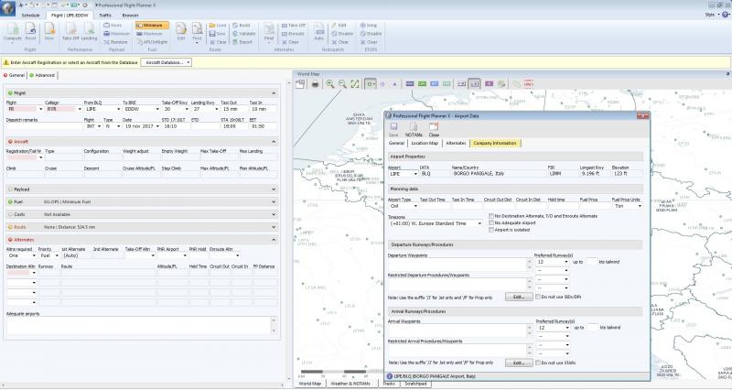Open Location Map tab in Airport Data

425,144
